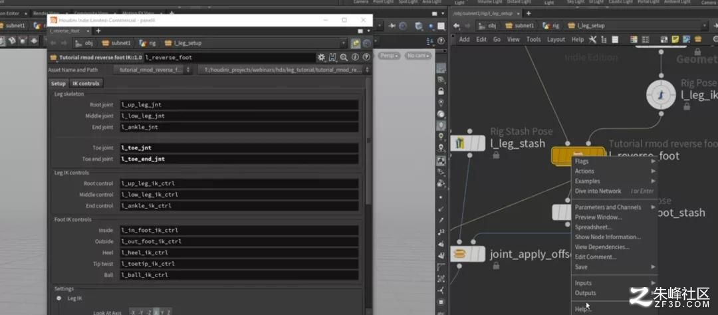The width and height of the screenshot is (718, 315).
Task: Open the help question-mark icon in parameter header
Action: point(366,58)
